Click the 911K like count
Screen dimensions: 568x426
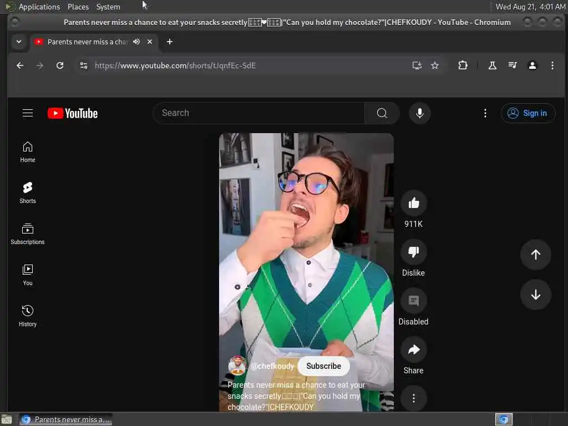[413, 224]
